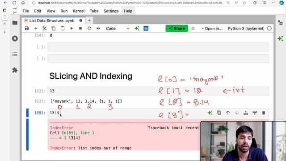Click the localhost address bar URL
Viewport: 286px width, 161px height.
(x=131, y=3)
